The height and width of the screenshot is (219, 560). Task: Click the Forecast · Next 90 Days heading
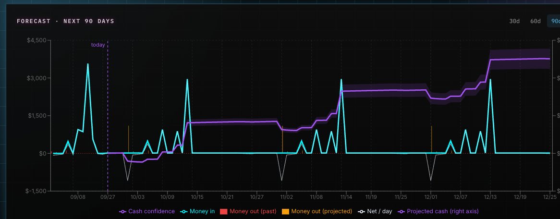click(65, 21)
